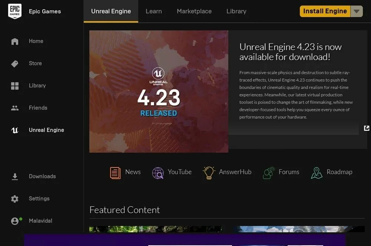
Task: Open the Forums link text
Action: (289, 172)
